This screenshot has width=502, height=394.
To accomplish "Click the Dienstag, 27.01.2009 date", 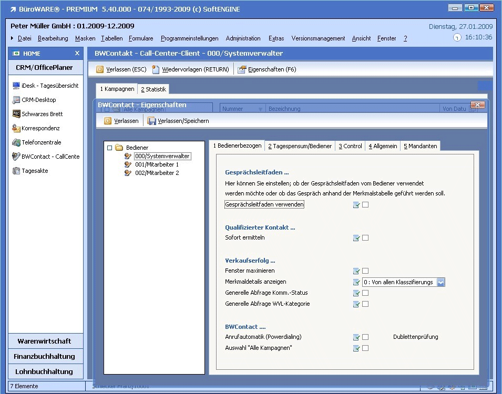I will 460,27.
